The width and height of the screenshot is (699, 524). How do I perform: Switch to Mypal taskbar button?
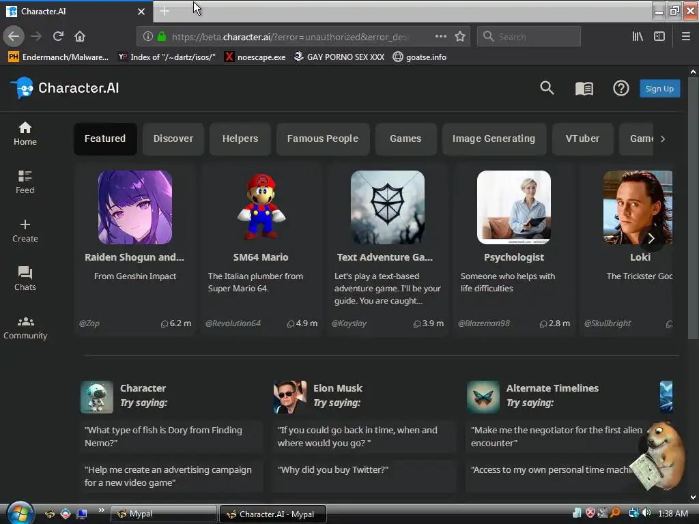[x=163, y=514]
